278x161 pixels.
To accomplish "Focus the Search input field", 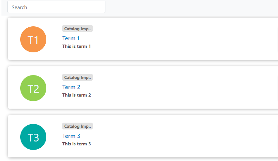I will (x=56, y=7).
